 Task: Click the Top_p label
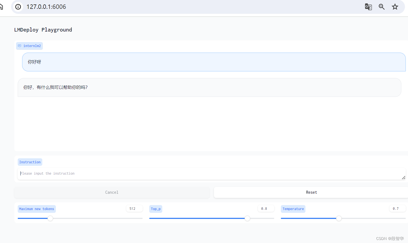[156, 209]
